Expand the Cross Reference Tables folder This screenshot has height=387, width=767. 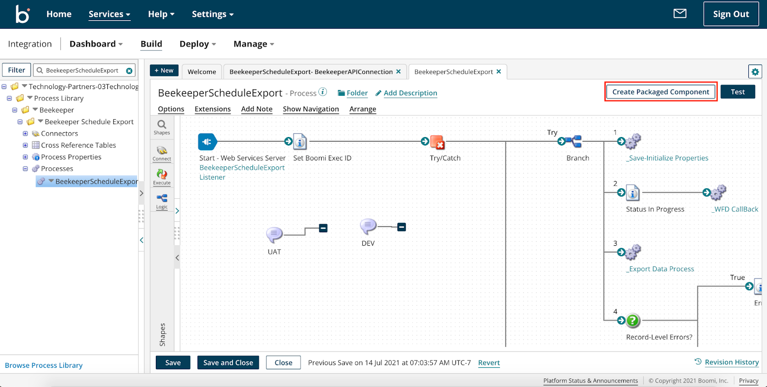pyautogui.click(x=25, y=145)
